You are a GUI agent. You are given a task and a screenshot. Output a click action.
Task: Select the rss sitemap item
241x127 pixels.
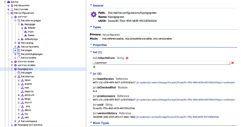(26, 114)
